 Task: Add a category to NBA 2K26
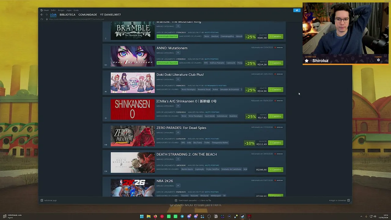(178, 186)
